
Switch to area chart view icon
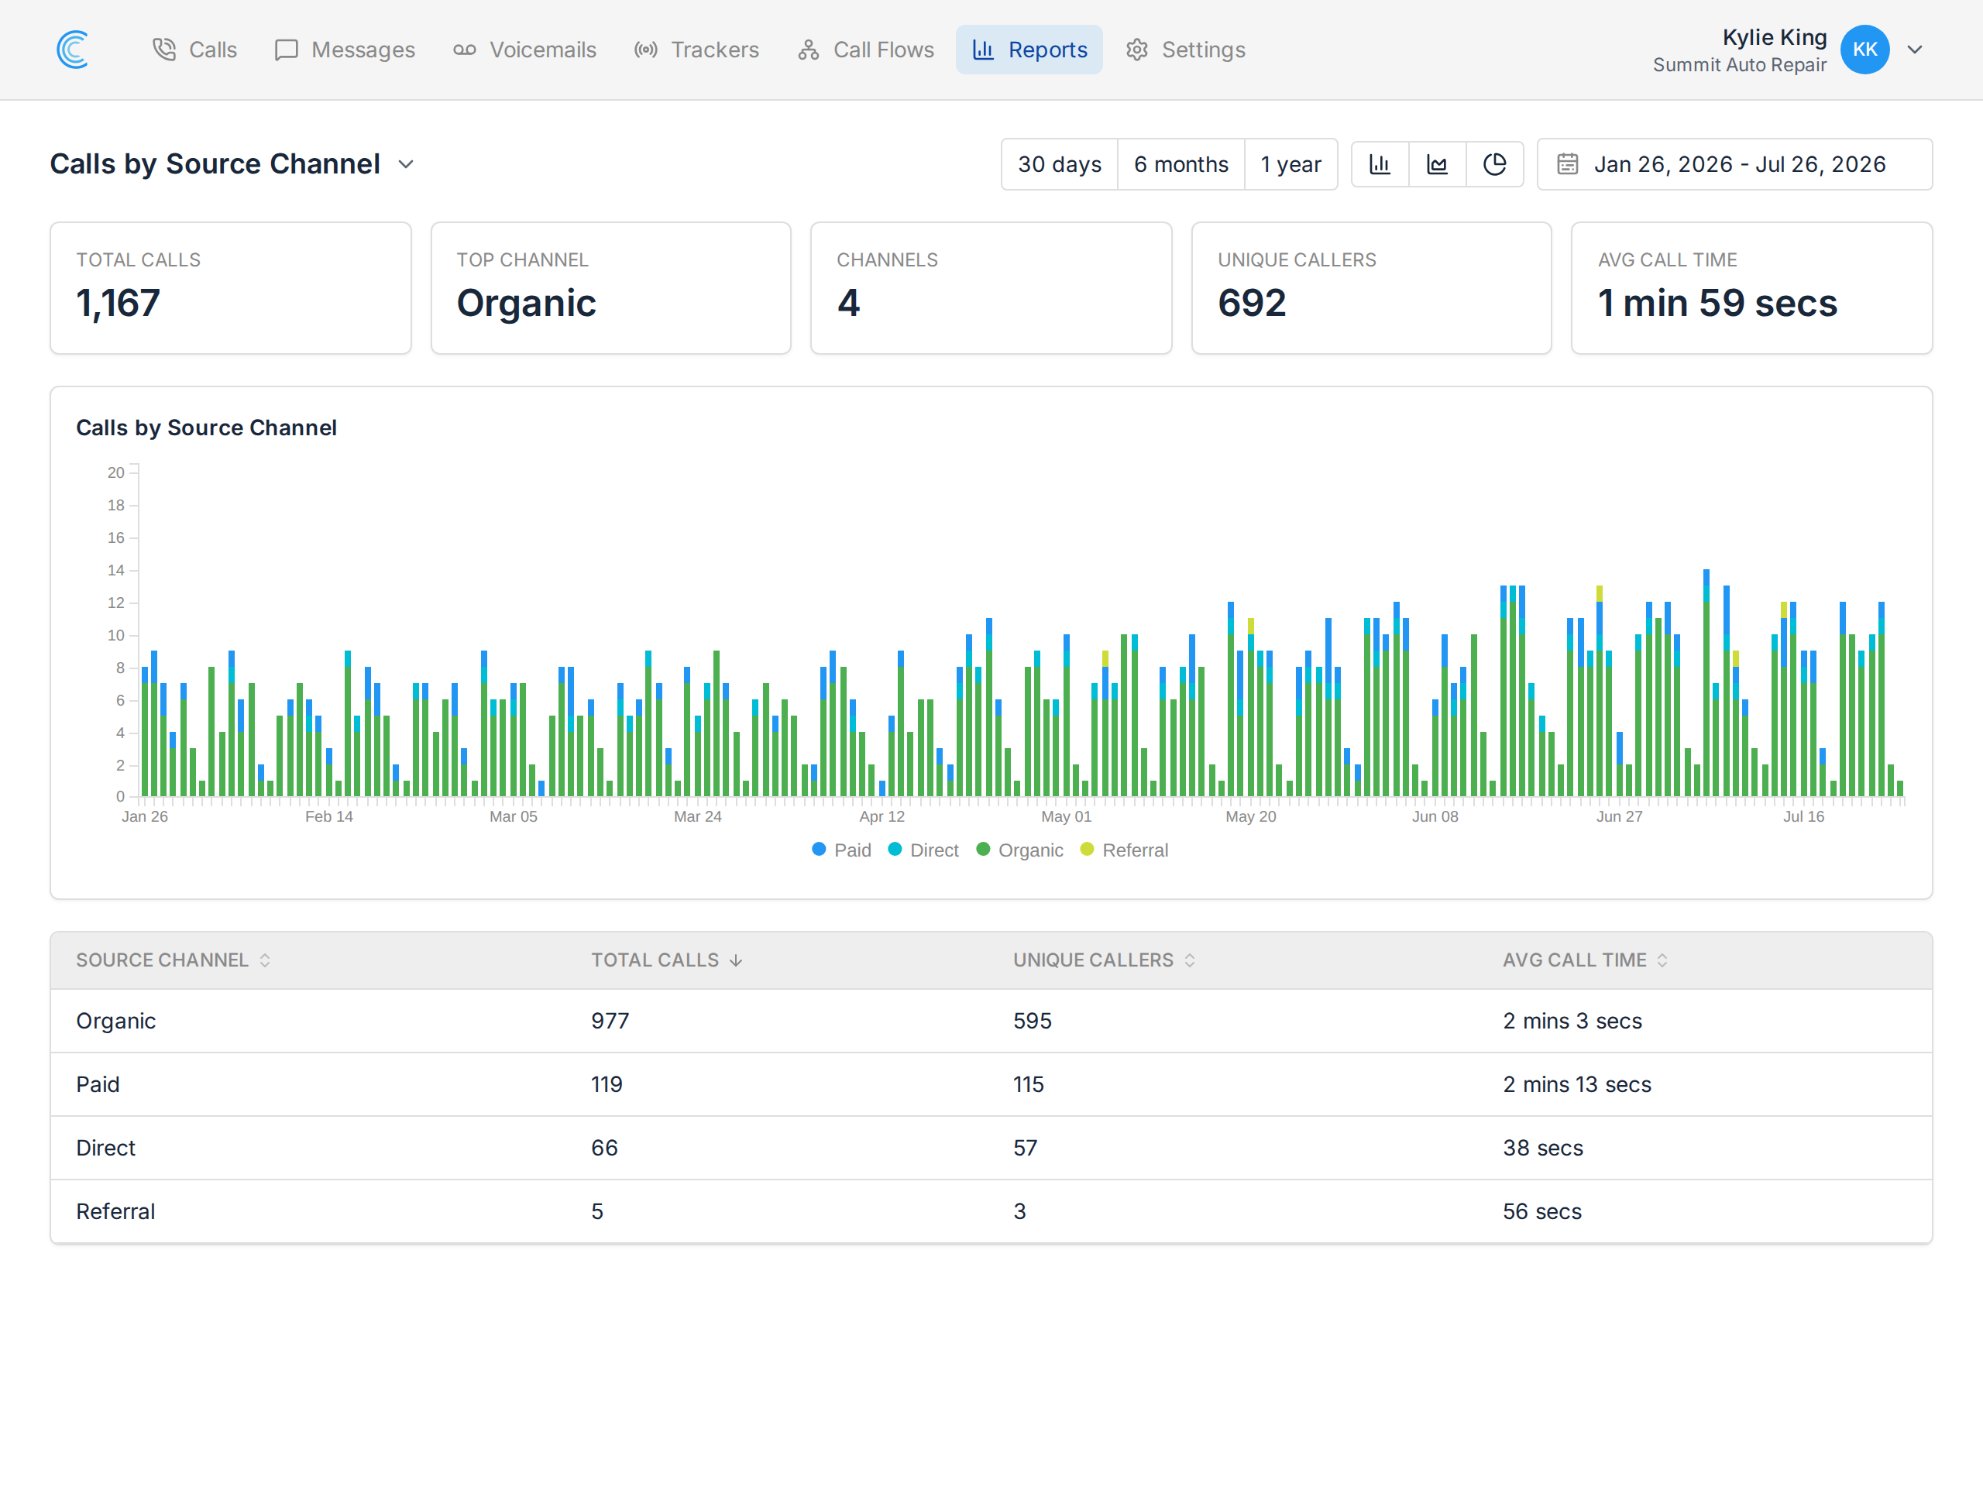pos(1437,164)
